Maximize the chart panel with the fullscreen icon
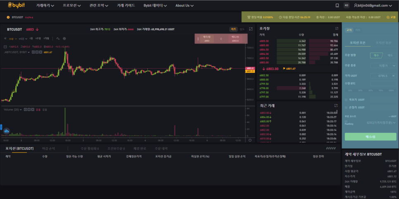 click(x=251, y=29)
